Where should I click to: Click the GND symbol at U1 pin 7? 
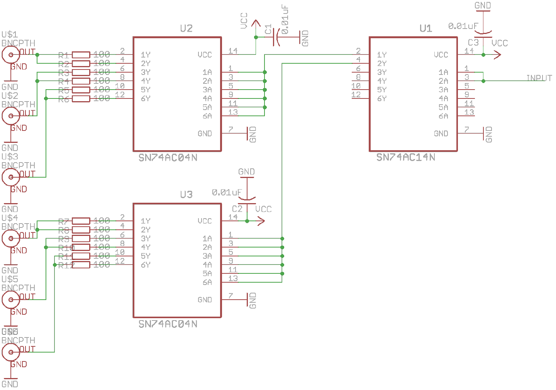(483, 134)
